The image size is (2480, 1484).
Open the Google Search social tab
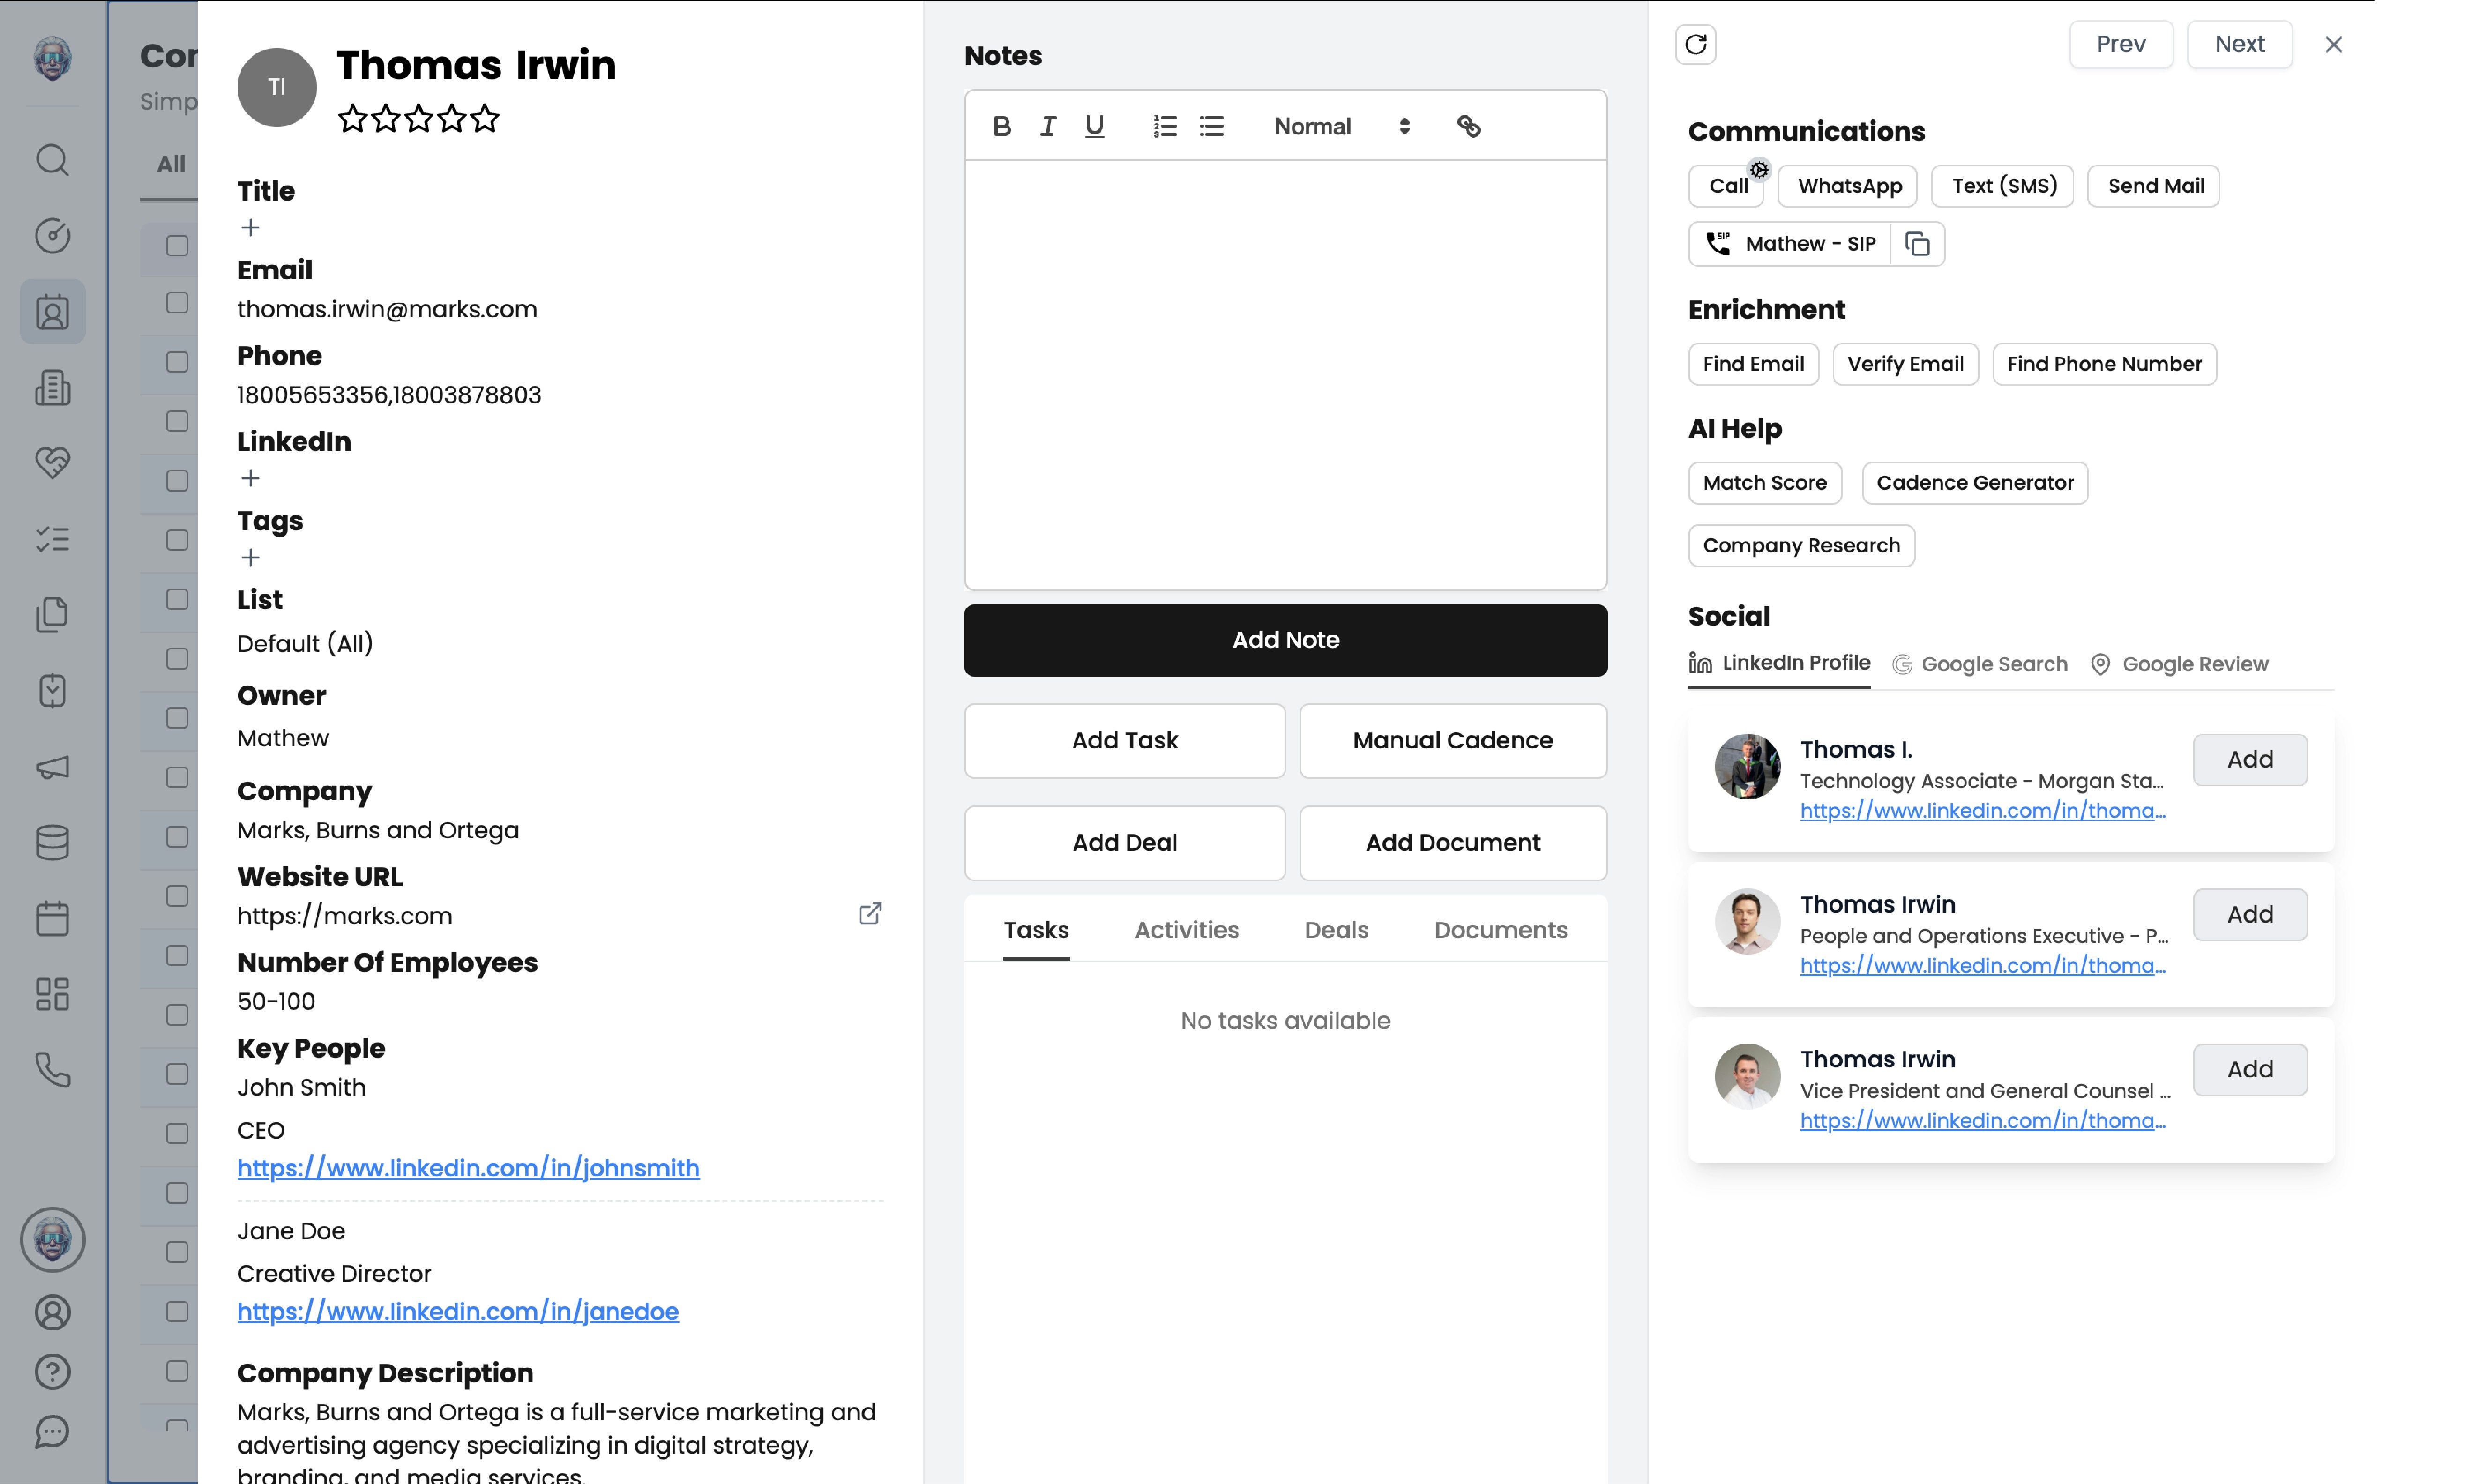pyautogui.click(x=1980, y=664)
